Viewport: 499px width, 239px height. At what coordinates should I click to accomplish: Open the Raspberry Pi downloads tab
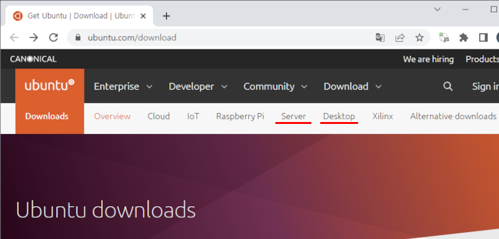[x=240, y=116]
